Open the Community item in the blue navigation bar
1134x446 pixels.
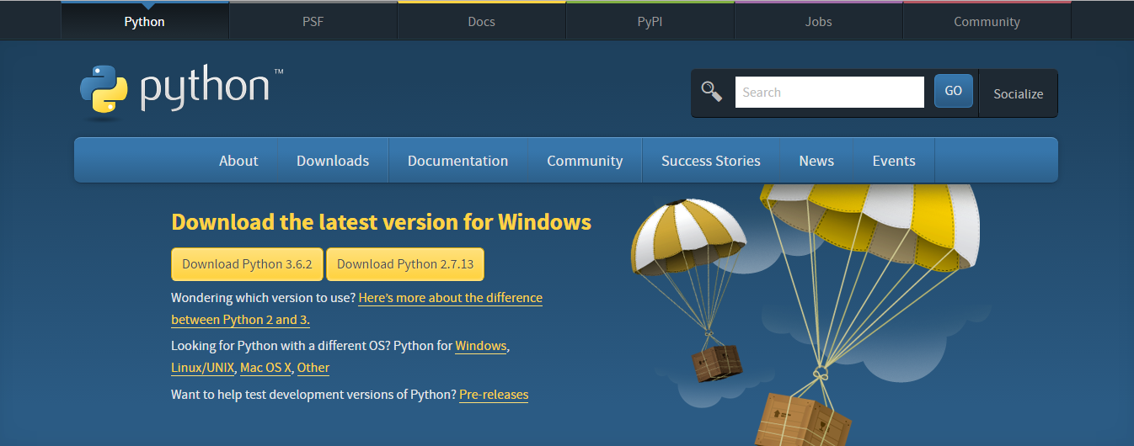point(585,161)
